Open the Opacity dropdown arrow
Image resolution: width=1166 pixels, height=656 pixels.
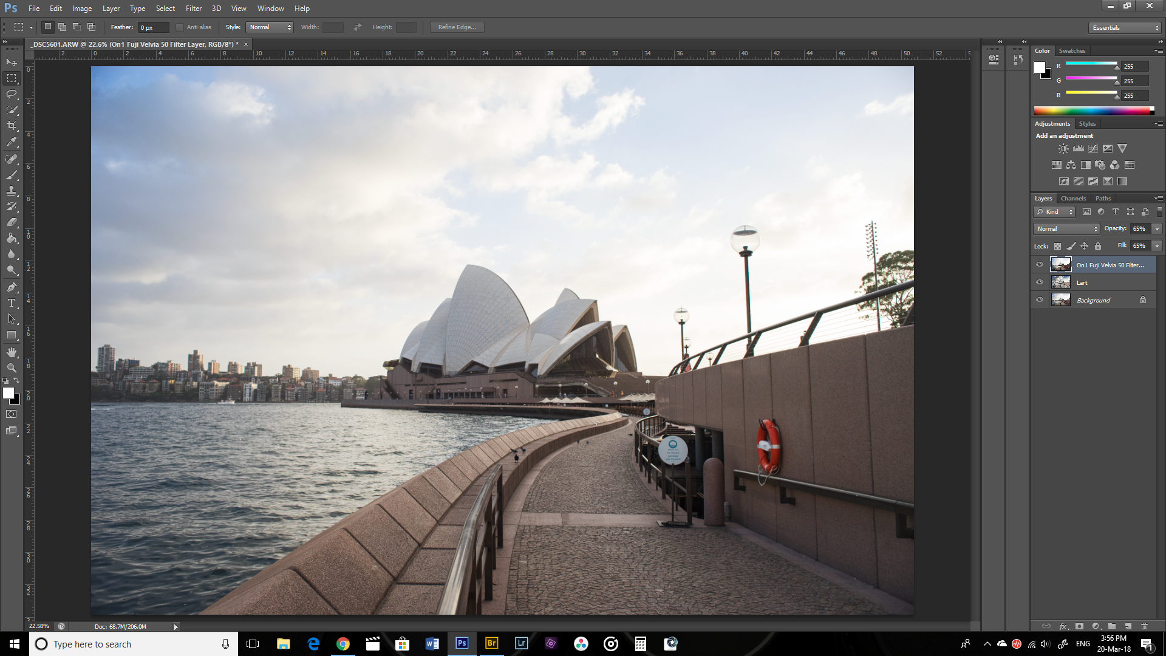[x=1156, y=229]
